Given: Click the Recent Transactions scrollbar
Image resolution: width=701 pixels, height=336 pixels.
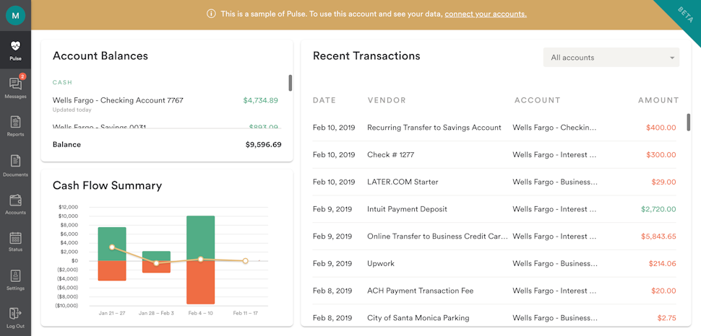Looking at the screenshot, I should tap(688, 122).
